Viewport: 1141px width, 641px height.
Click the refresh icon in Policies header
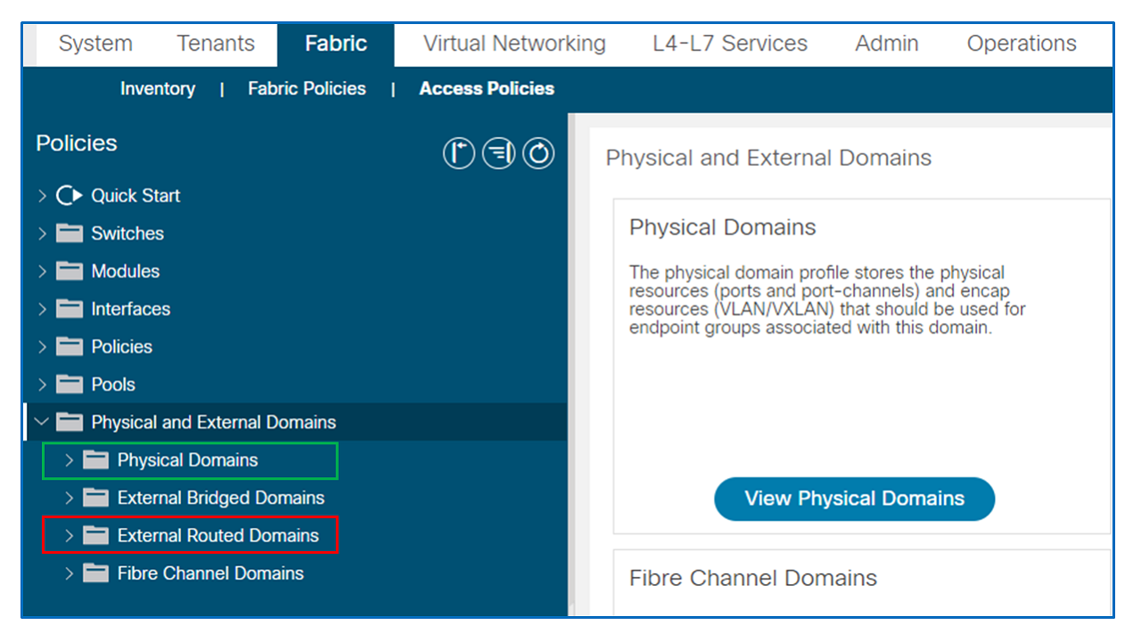(538, 154)
